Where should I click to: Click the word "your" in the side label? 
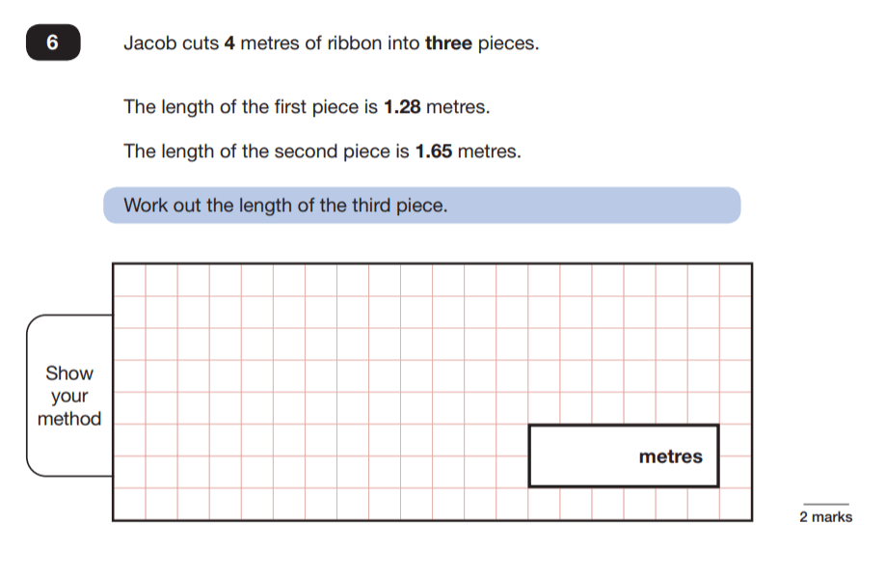click(69, 397)
